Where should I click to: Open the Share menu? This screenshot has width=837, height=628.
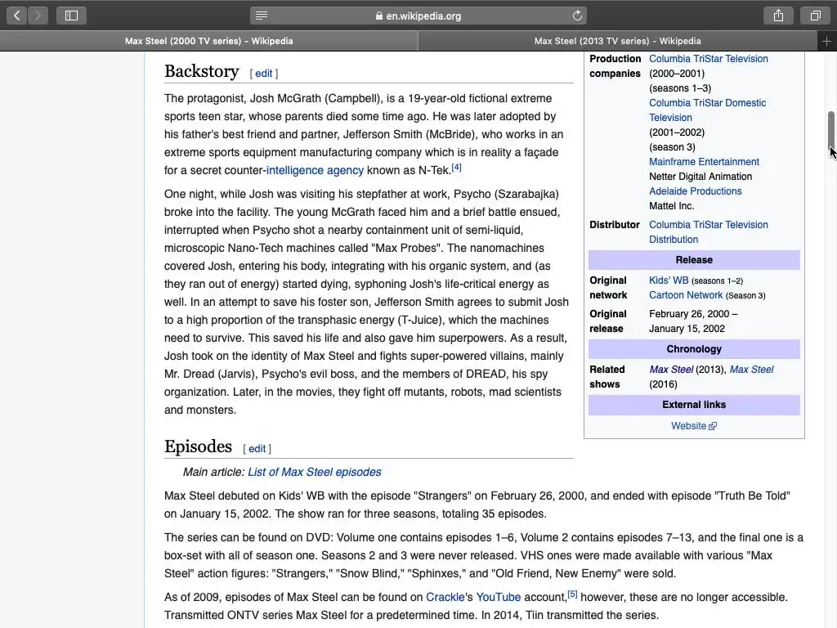pos(778,16)
